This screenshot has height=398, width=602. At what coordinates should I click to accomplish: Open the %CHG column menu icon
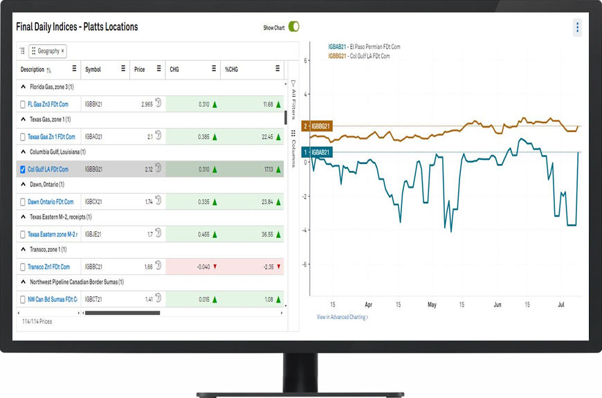click(x=277, y=69)
